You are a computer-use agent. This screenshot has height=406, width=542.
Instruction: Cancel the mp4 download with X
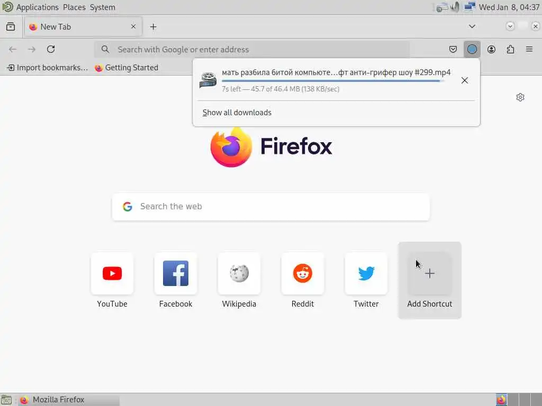pyautogui.click(x=465, y=80)
